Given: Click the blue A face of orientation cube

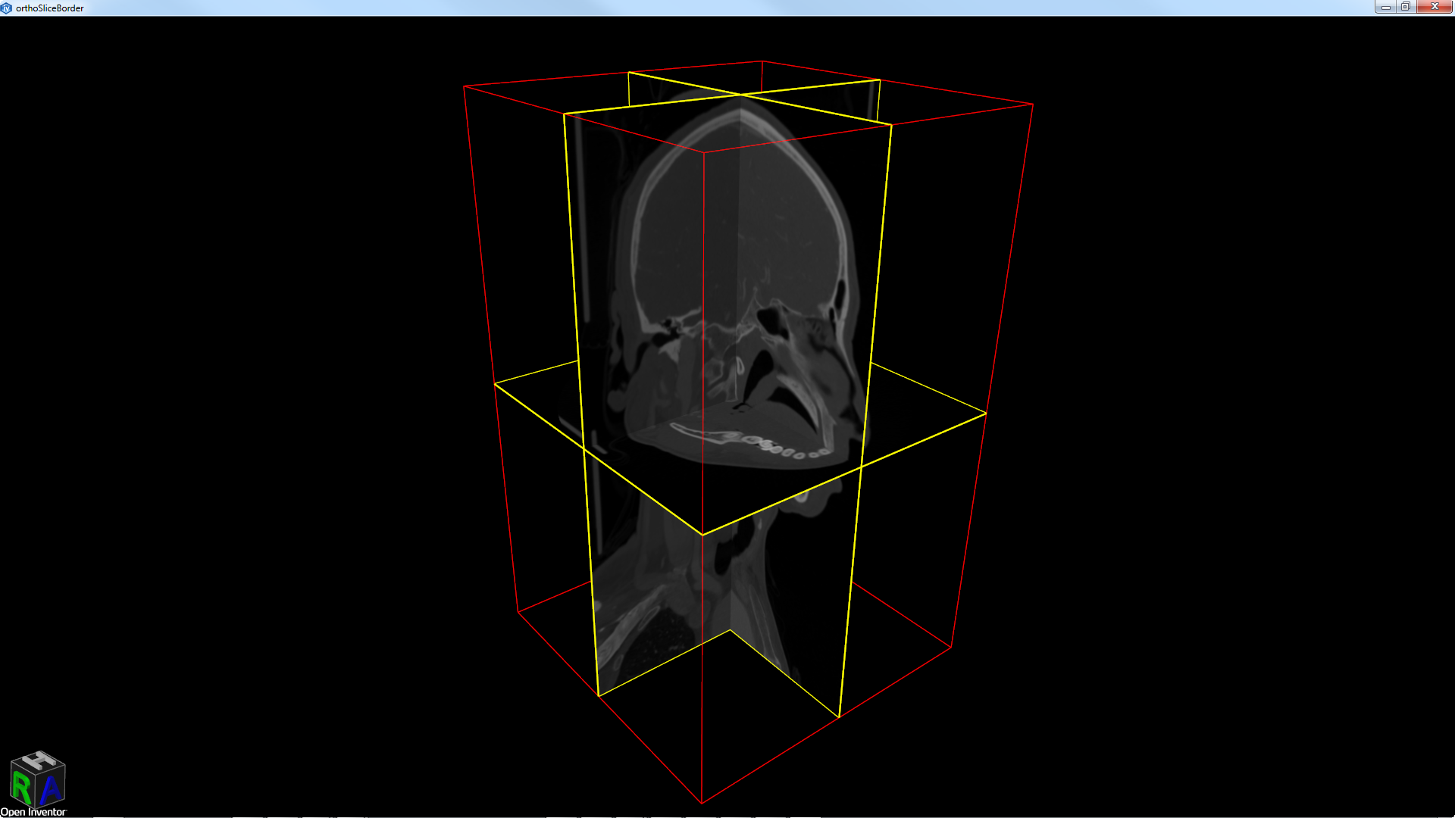Looking at the screenshot, I should pyautogui.click(x=52, y=791).
